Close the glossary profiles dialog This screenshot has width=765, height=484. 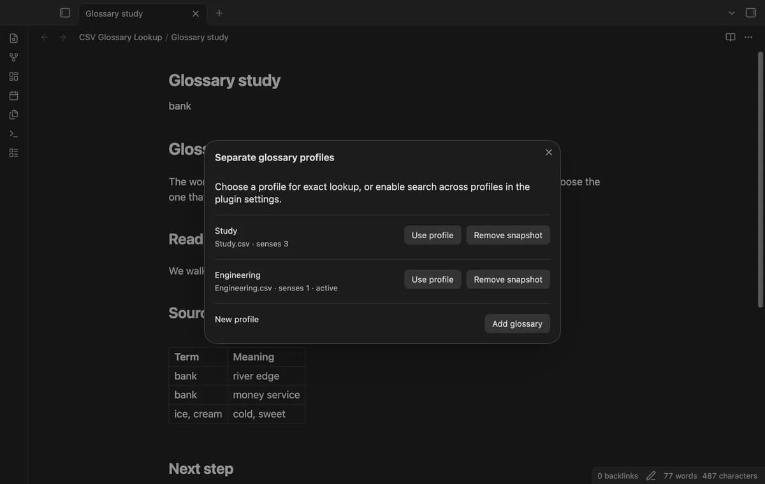coord(549,152)
